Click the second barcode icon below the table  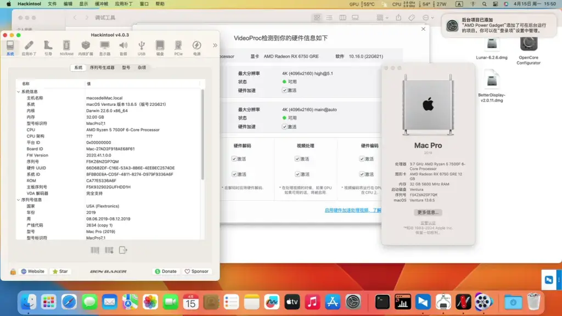109,250
